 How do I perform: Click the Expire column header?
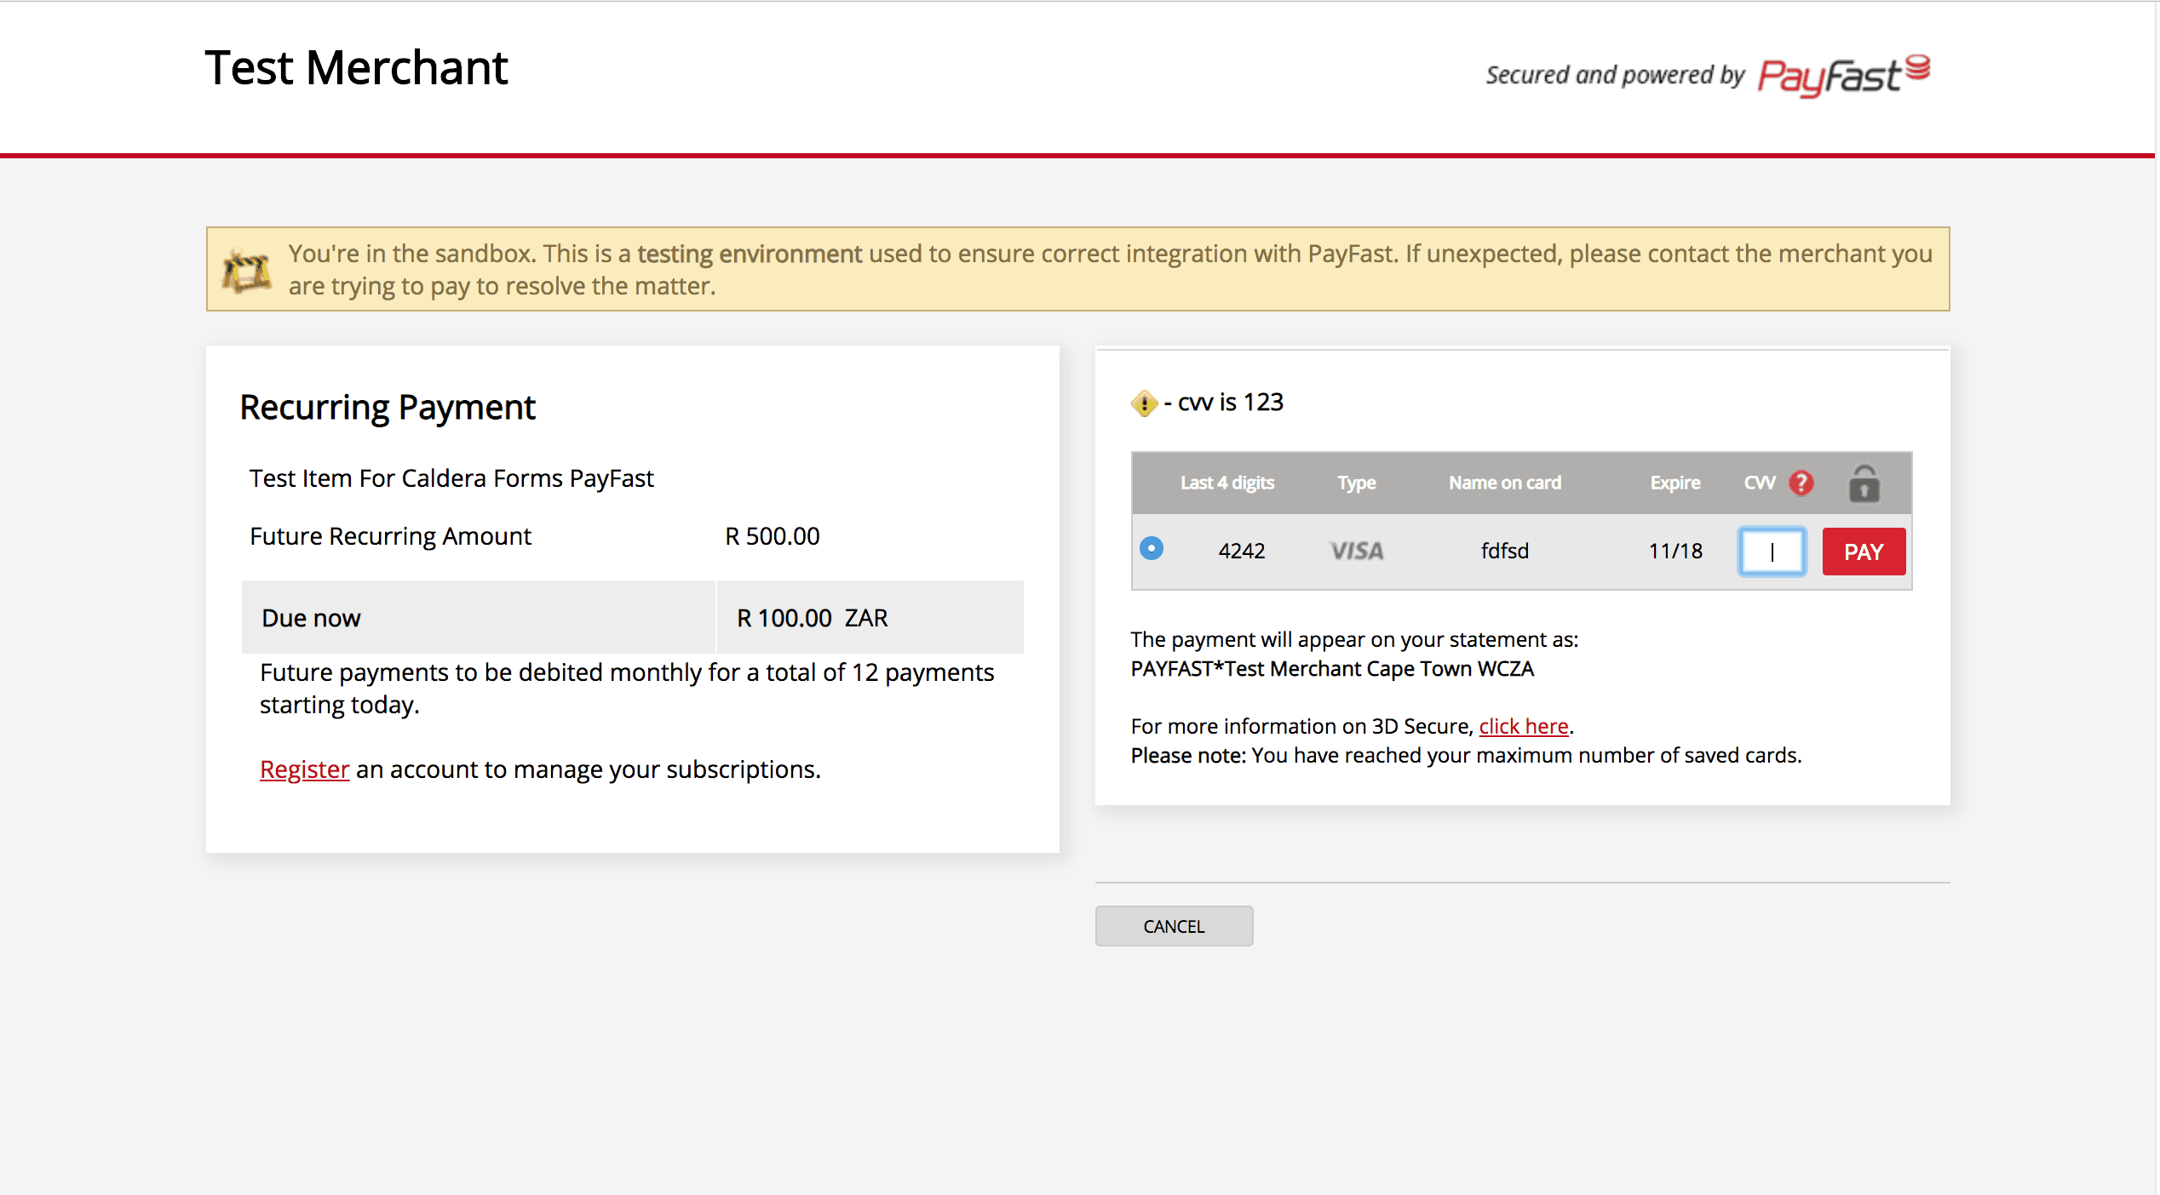click(x=1675, y=483)
